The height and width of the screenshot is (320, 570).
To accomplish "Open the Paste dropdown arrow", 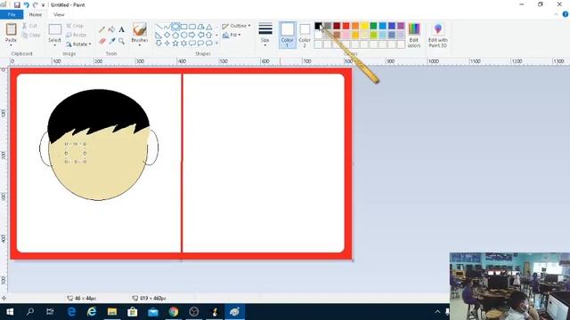I will tap(11, 45).
